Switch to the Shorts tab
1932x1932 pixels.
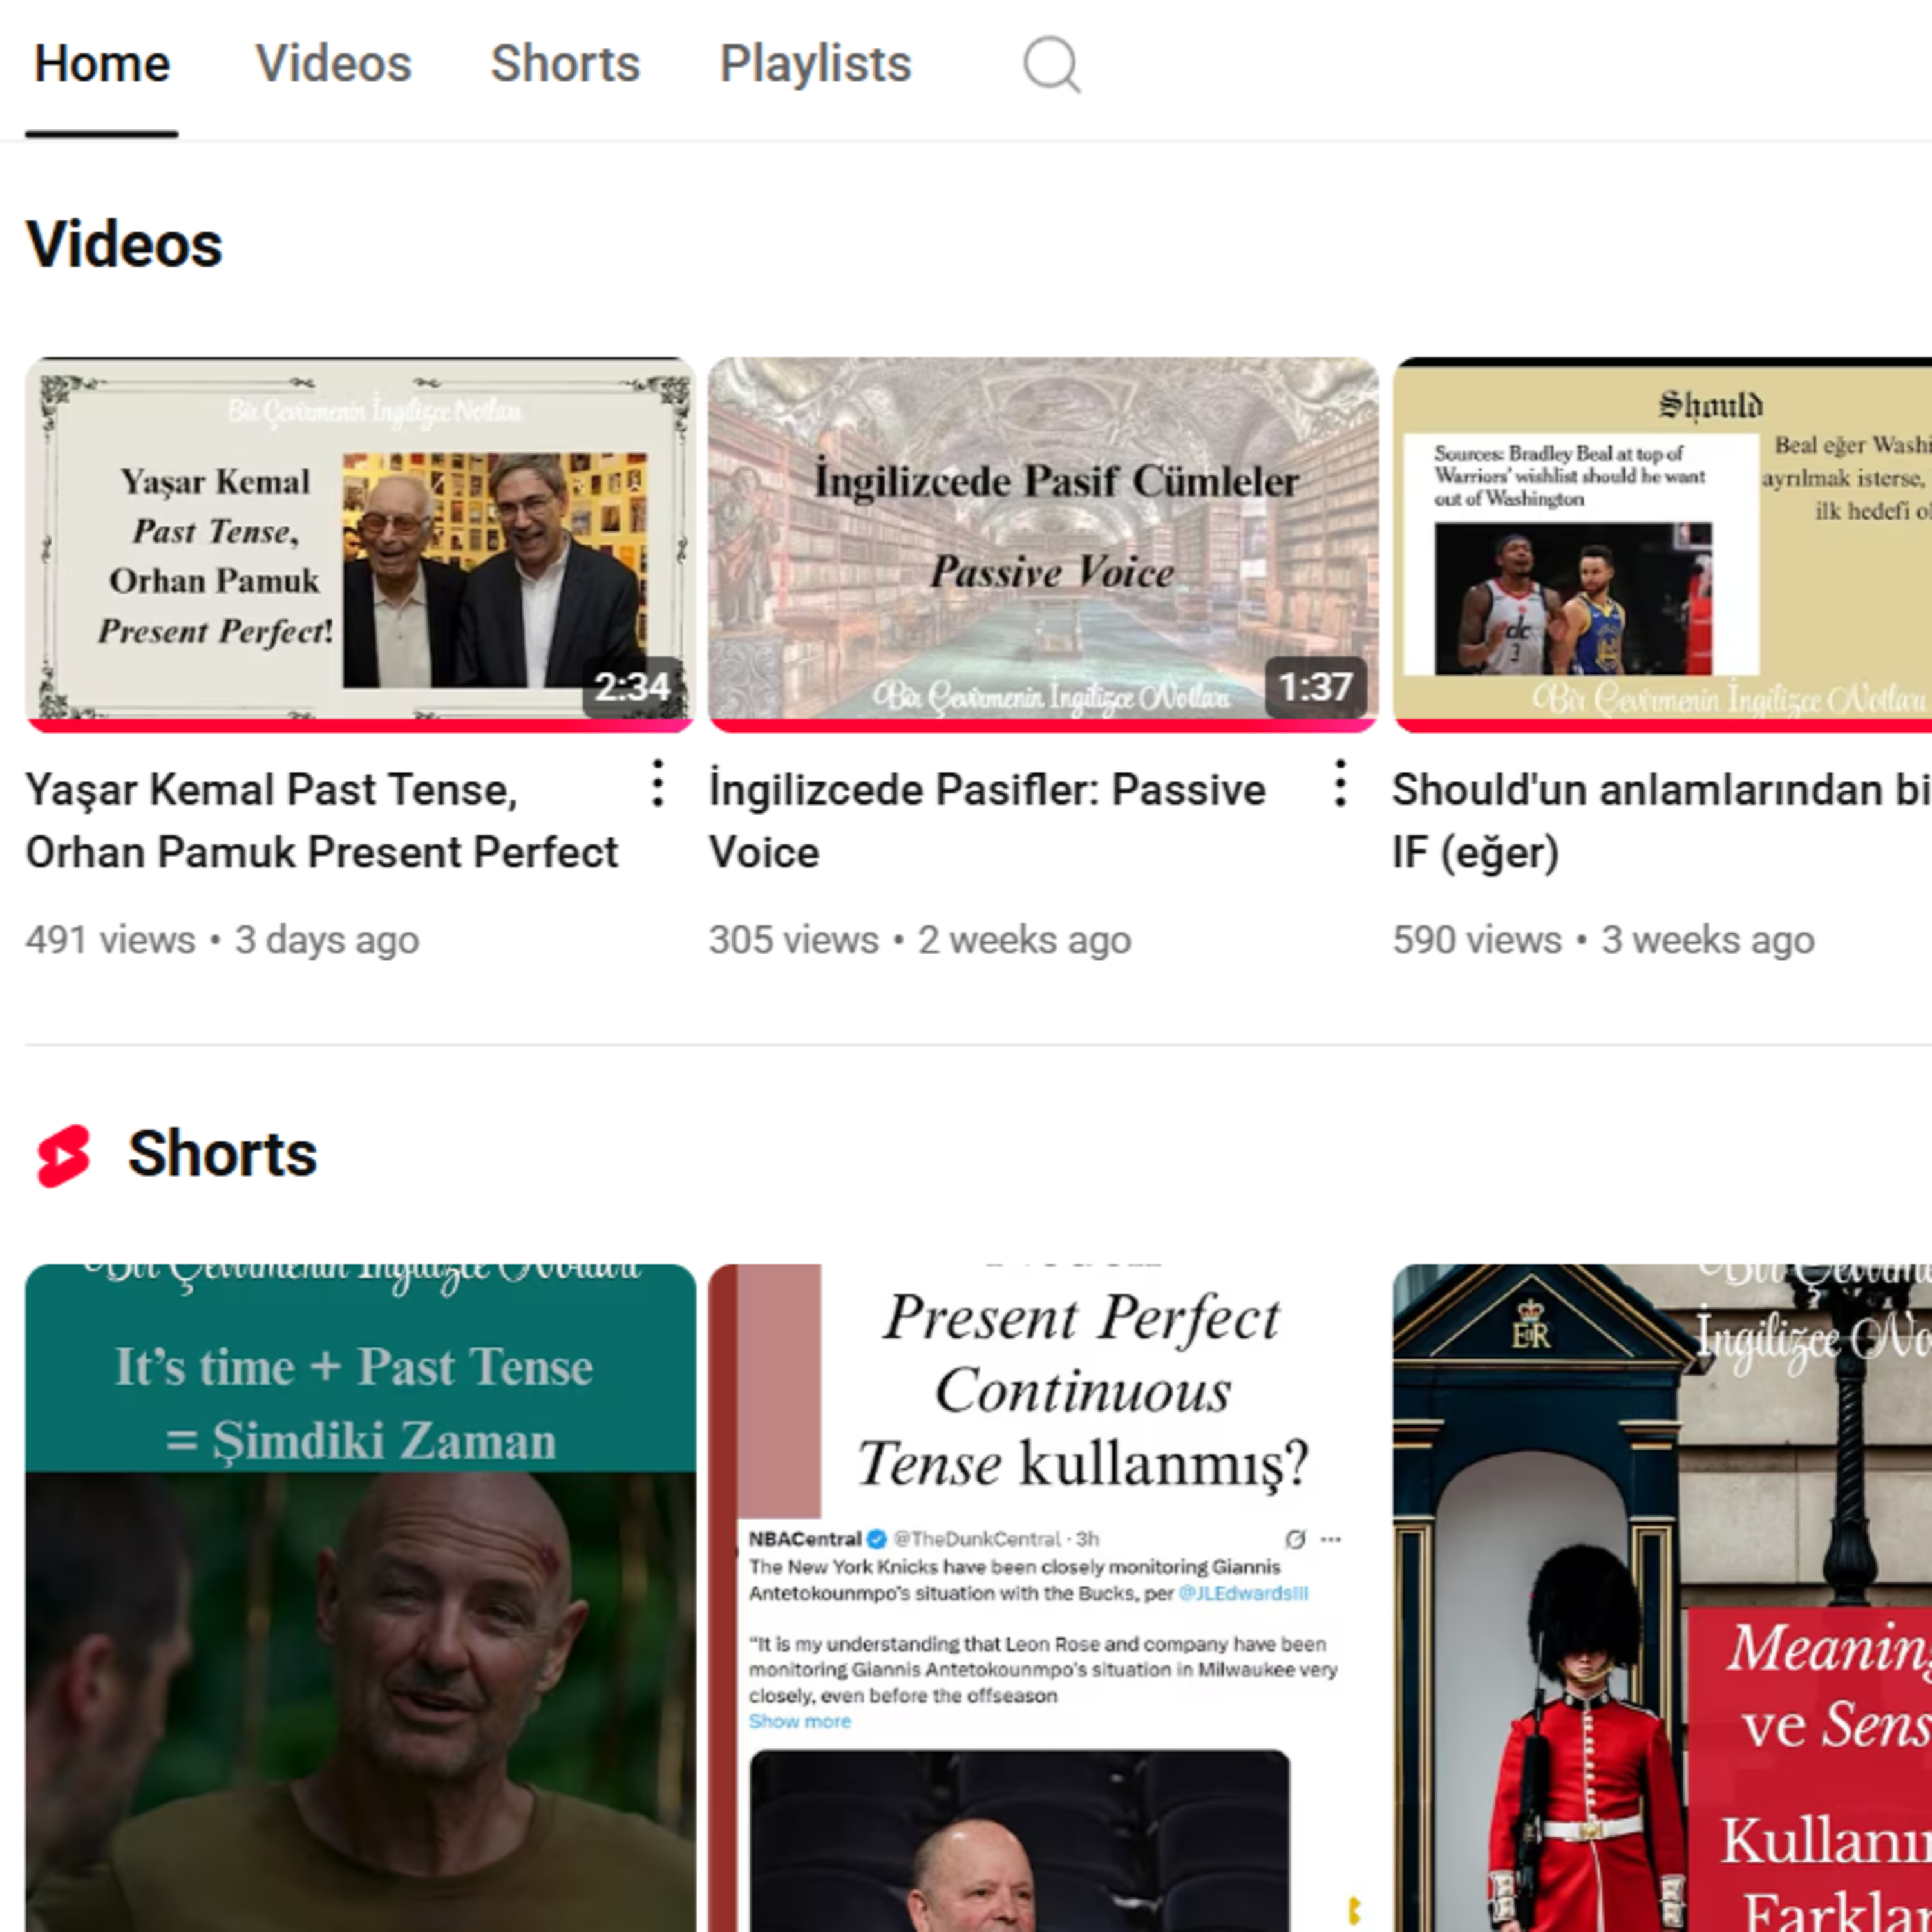pyautogui.click(x=565, y=64)
